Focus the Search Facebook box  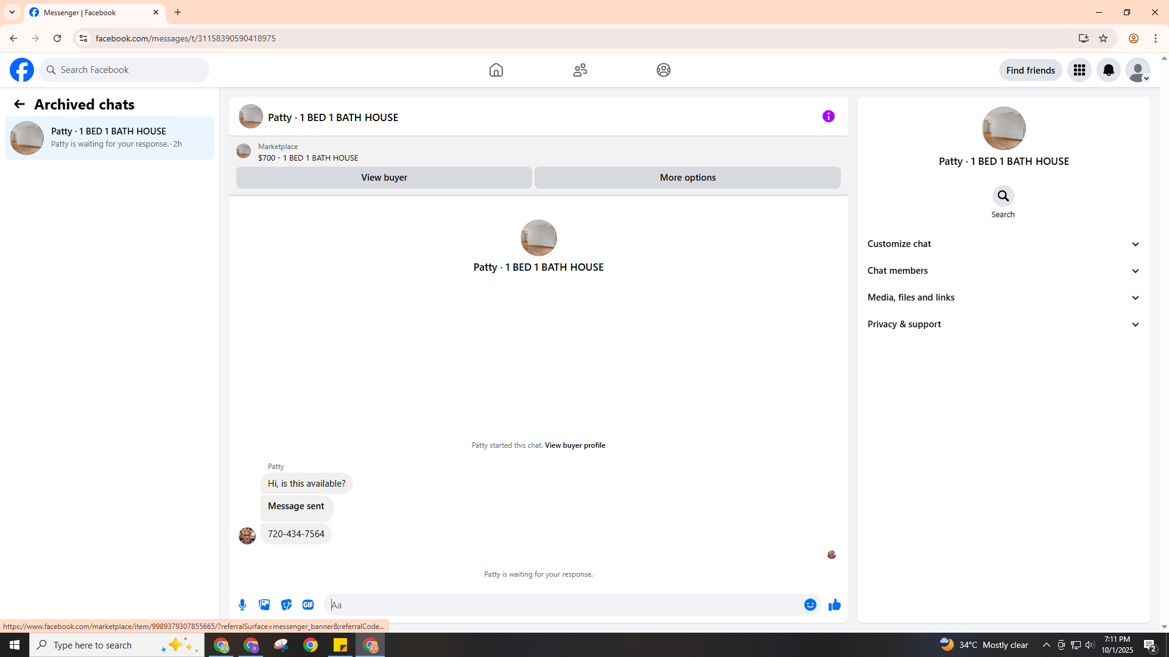125,70
